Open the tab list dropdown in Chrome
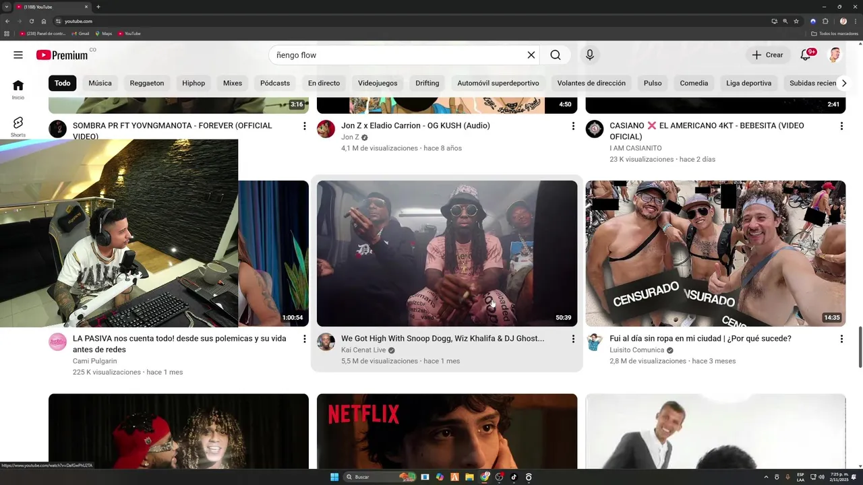 [x=7, y=7]
